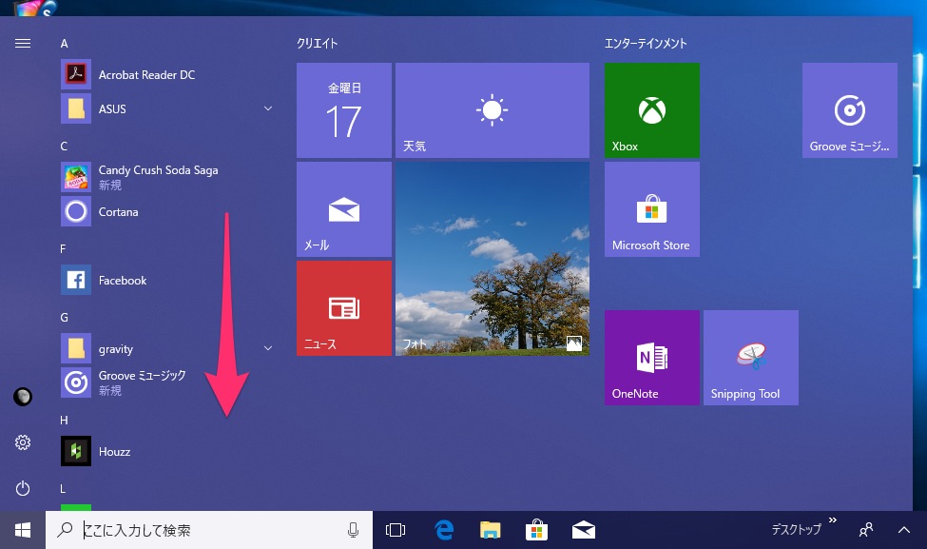Open Cortana from the app list
This screenshot has height=549, width=927.
click(x=165, y=211)
